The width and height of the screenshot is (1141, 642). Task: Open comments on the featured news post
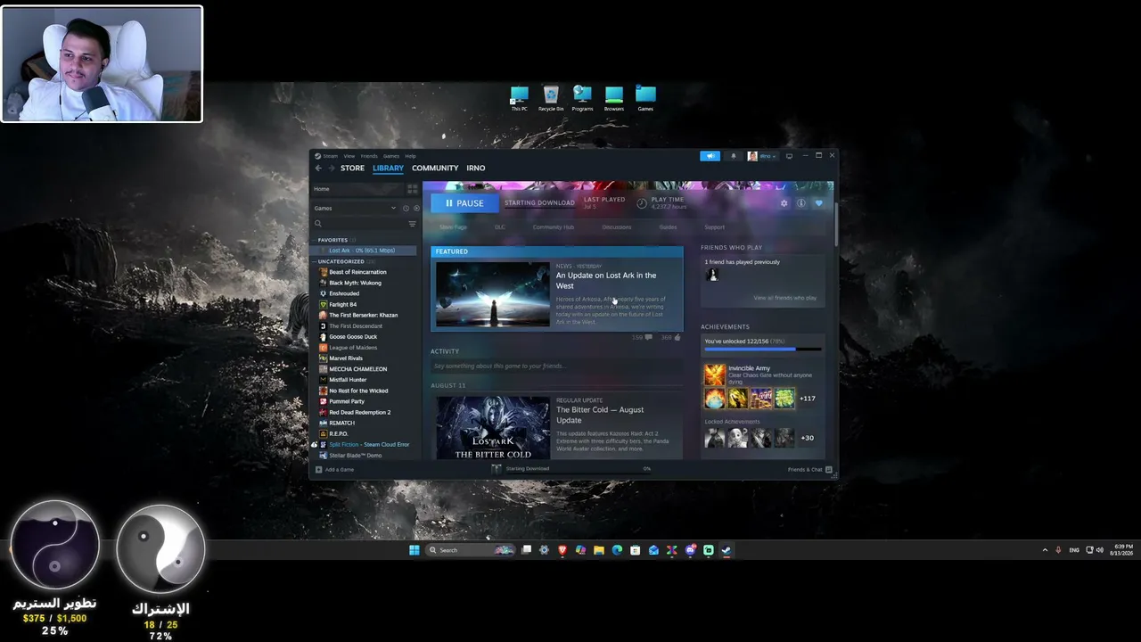pyautogui.click(x=648, y=338)
